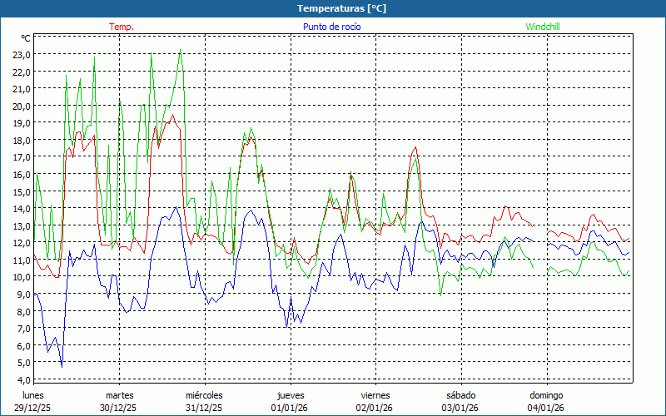
Task: Click the °C unit label on axis
Action: coord(25,38)
